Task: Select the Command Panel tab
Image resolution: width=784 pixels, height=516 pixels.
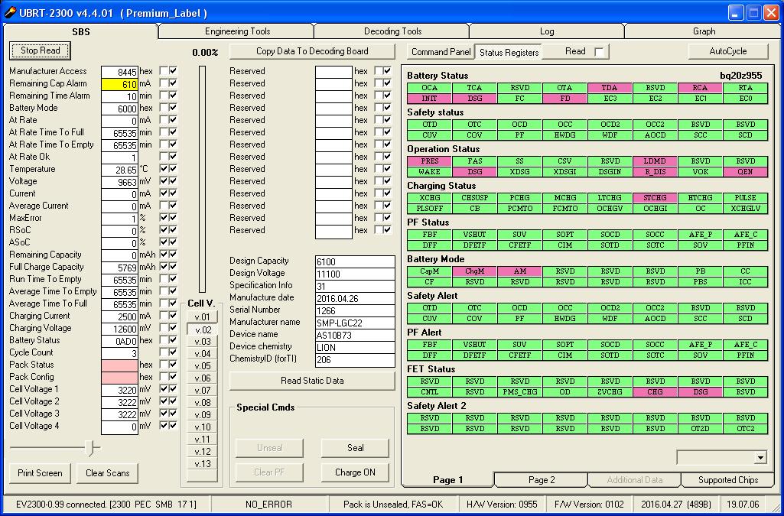Action: (441, 51)
